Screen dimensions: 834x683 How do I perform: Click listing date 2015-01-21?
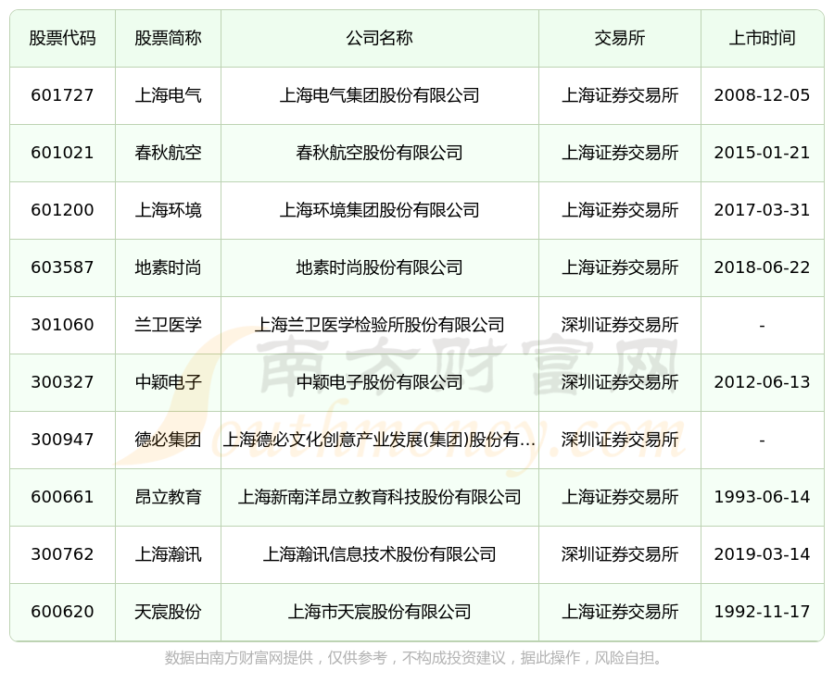tap(763, 153)
